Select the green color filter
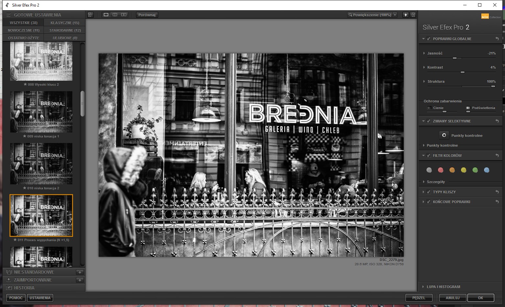This screenshot has width=505, height=307. click(x=475, y=170)
